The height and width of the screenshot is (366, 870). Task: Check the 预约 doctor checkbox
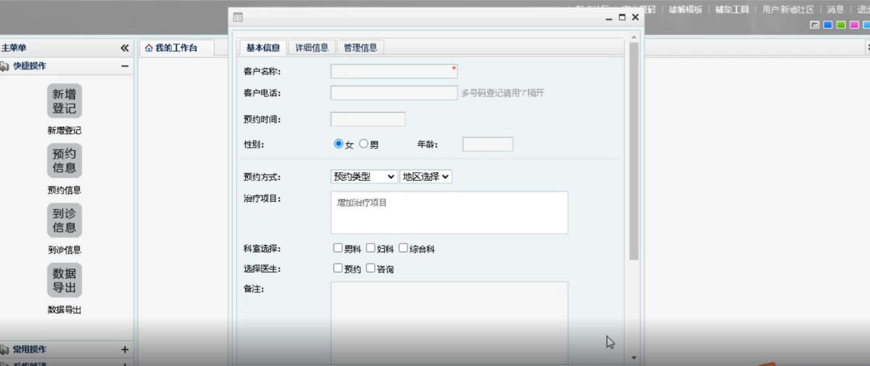[338, 268]
